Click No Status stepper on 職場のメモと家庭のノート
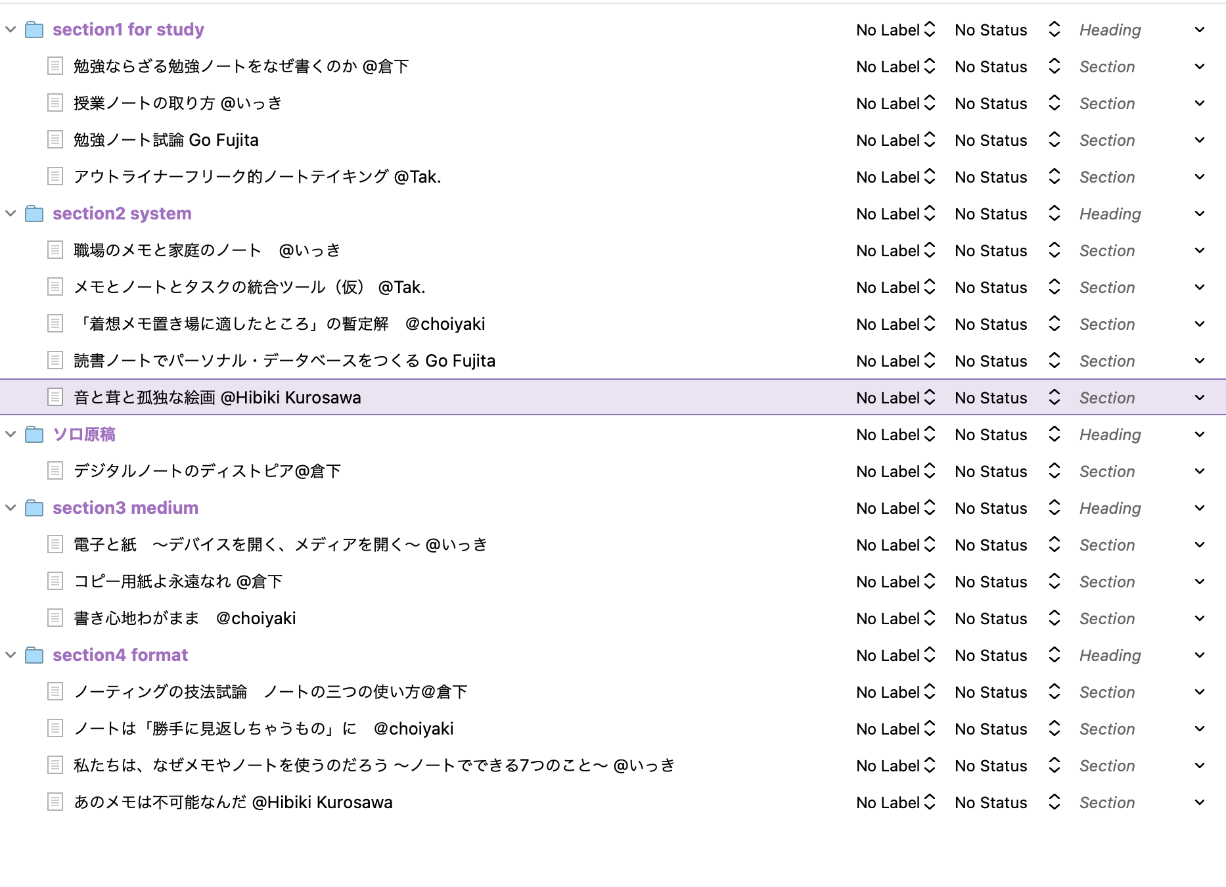The height and width of the screenshot is (887, 1226). click(1053, 250)
